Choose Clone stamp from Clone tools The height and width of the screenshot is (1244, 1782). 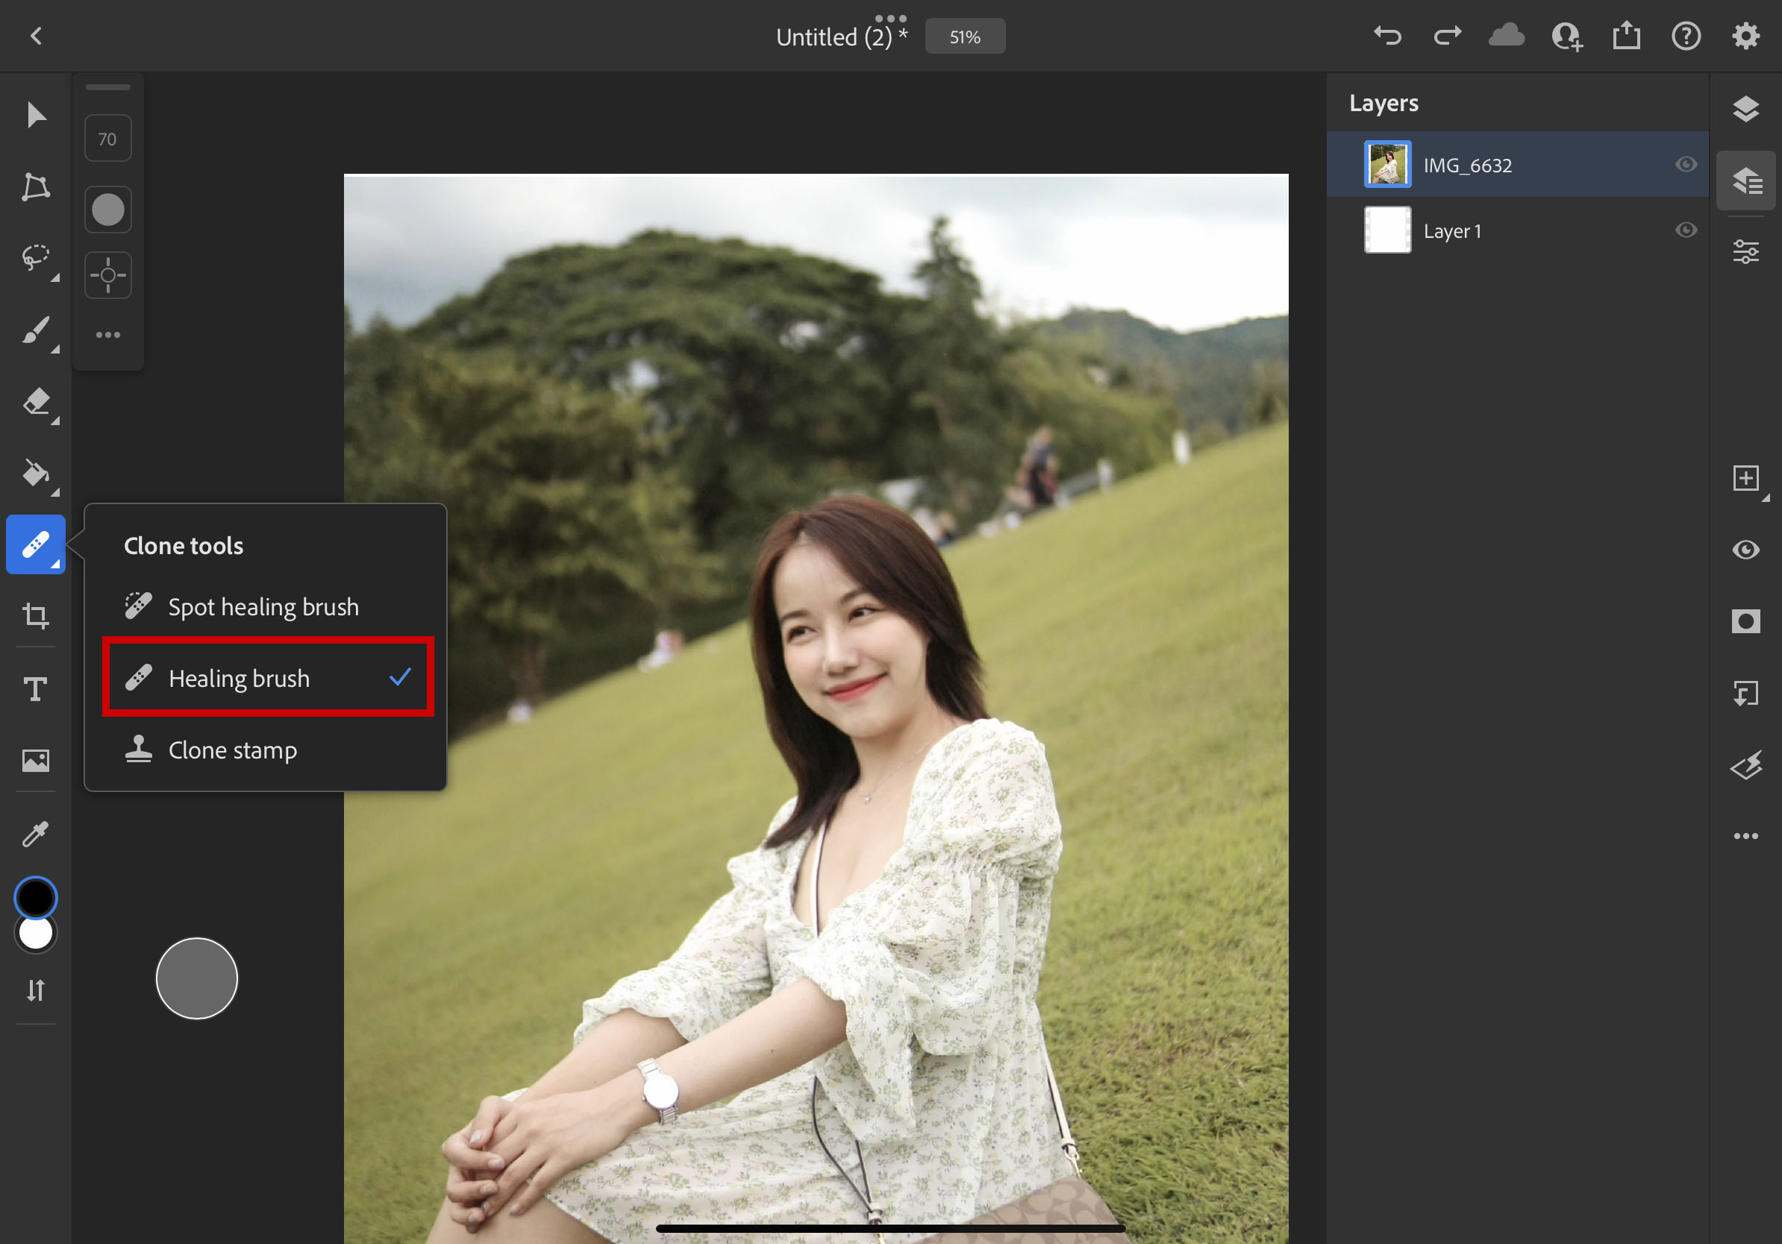click(x=232, y=750)
